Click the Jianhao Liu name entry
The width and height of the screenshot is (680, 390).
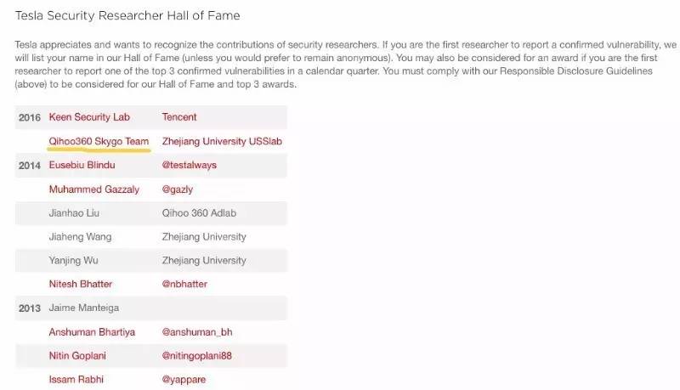76,213
